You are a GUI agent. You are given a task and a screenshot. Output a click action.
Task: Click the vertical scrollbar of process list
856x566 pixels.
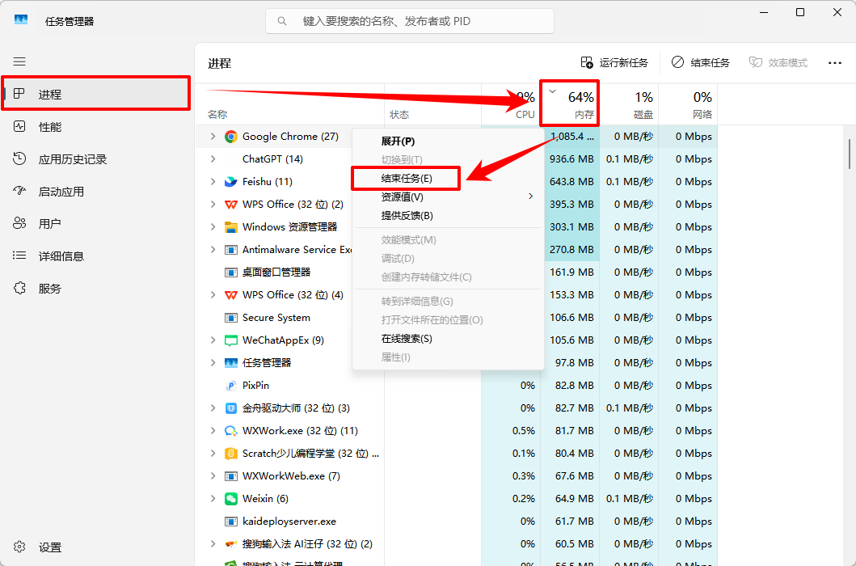coord(849,154)
